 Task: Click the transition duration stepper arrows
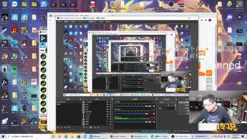click(176, 108)
